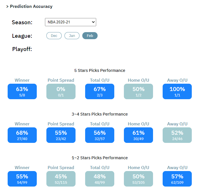Click 1~2 Stars Home O/U 50% box
The width and height of the screenshot is (198, 195).
(138, 179)
